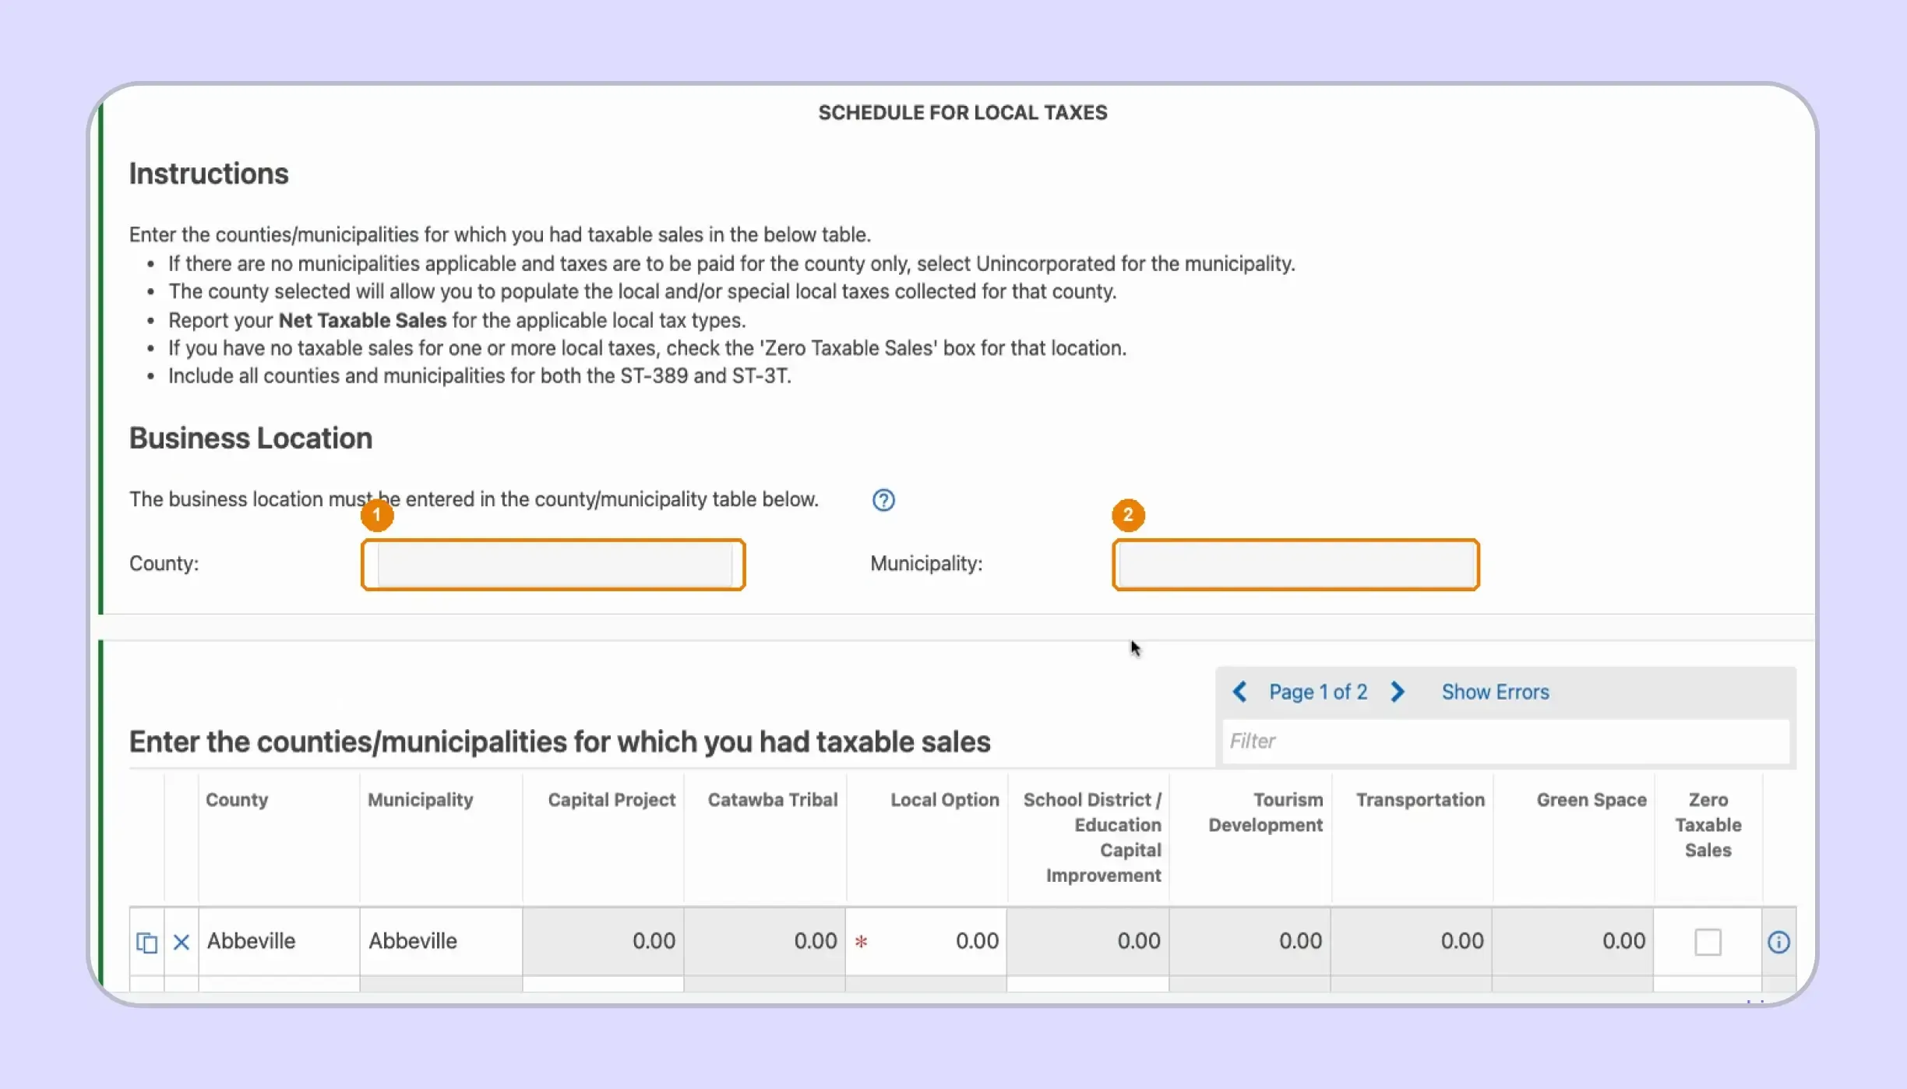Select the Abbeville Municipality cell
This screenshot has height=1089, width=1907.
441,941
